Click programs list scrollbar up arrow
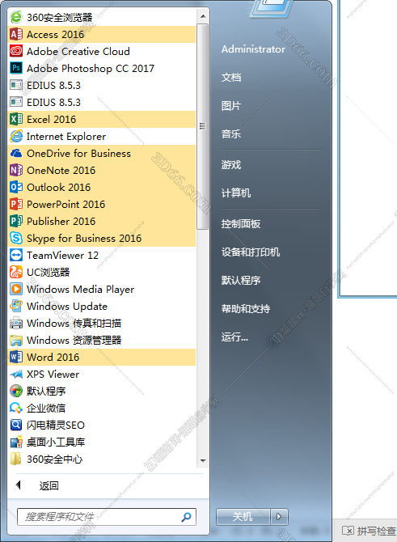Image resolution: width=397 pixels, height=542 pixels. click(203, 16)
